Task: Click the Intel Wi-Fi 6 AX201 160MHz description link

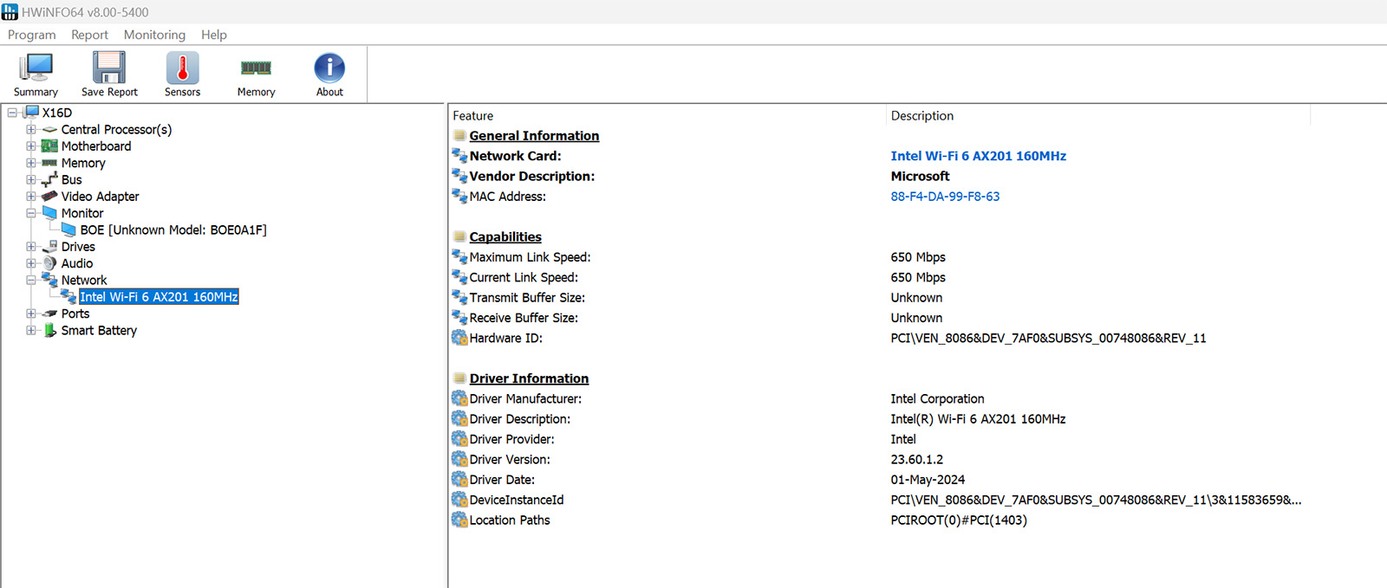Action: click(x=978, y=156)
